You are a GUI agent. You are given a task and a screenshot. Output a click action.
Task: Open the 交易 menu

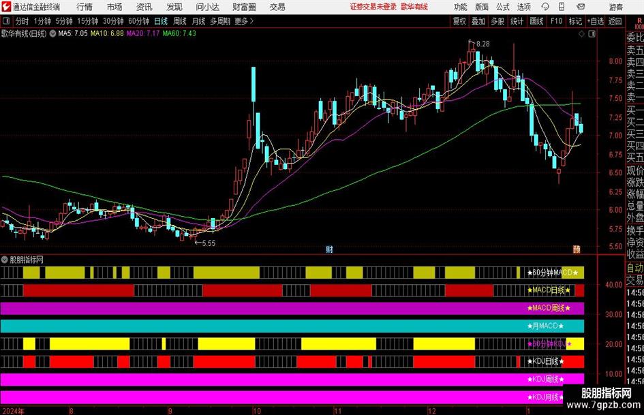coord(277,7)
